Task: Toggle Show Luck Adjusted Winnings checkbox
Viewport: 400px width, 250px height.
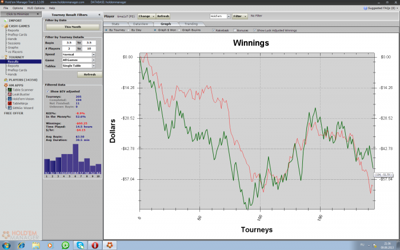Action: 255,30
